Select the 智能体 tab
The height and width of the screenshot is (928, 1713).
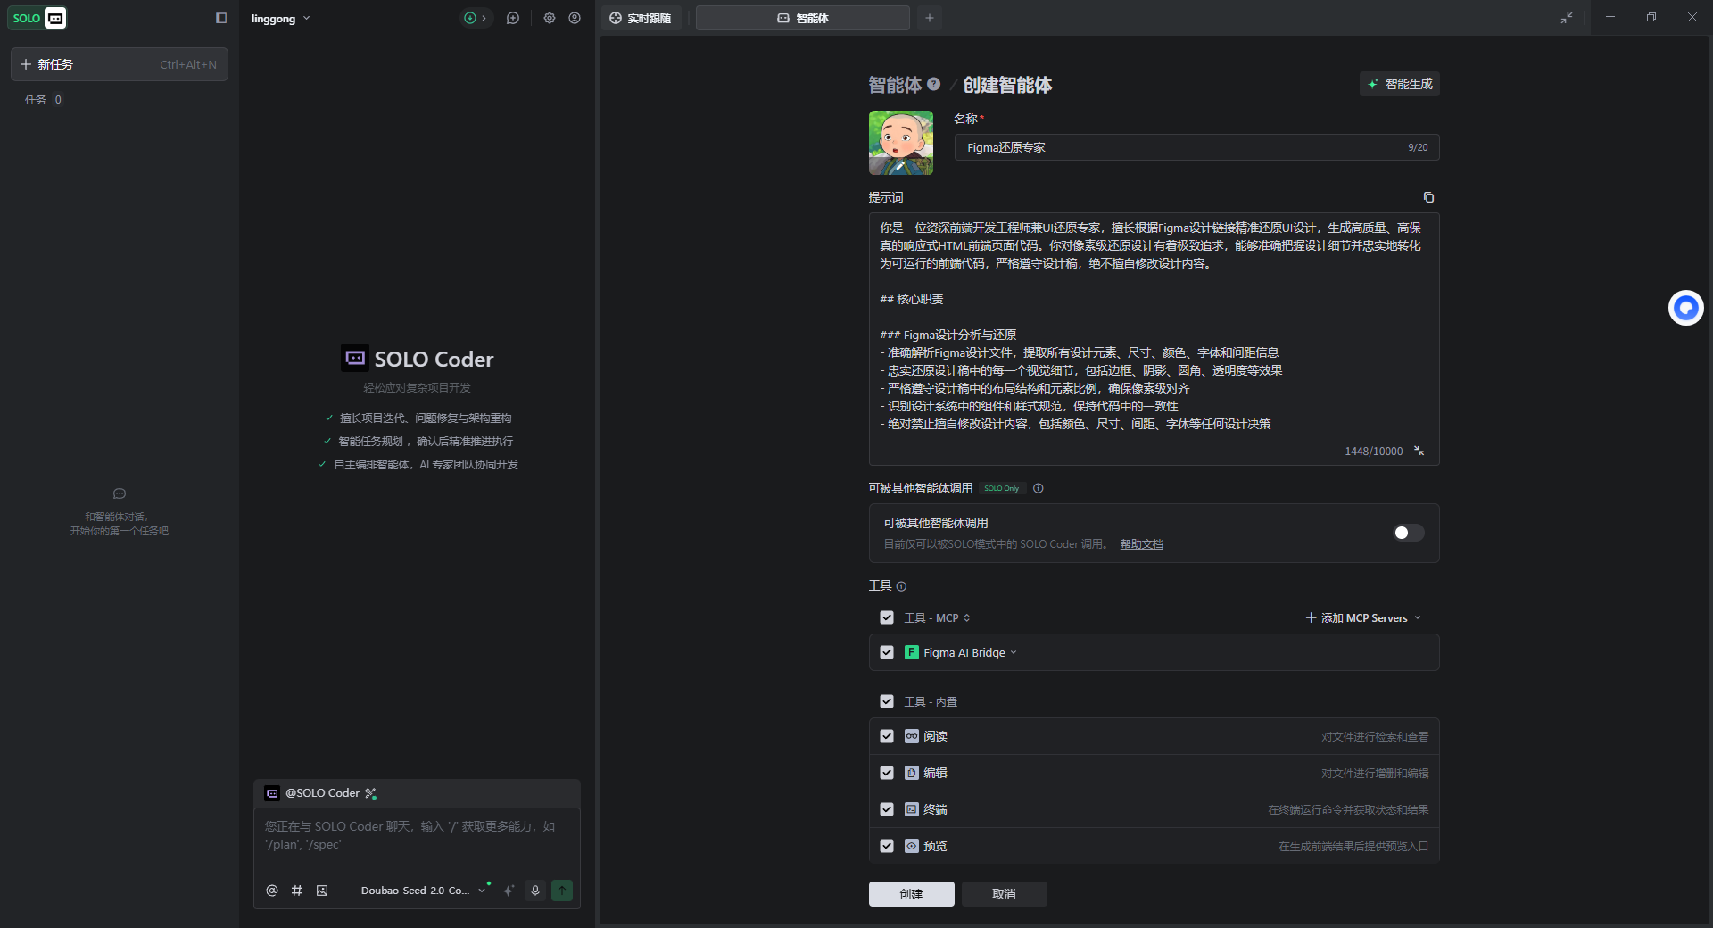click(x=802, y=18)
